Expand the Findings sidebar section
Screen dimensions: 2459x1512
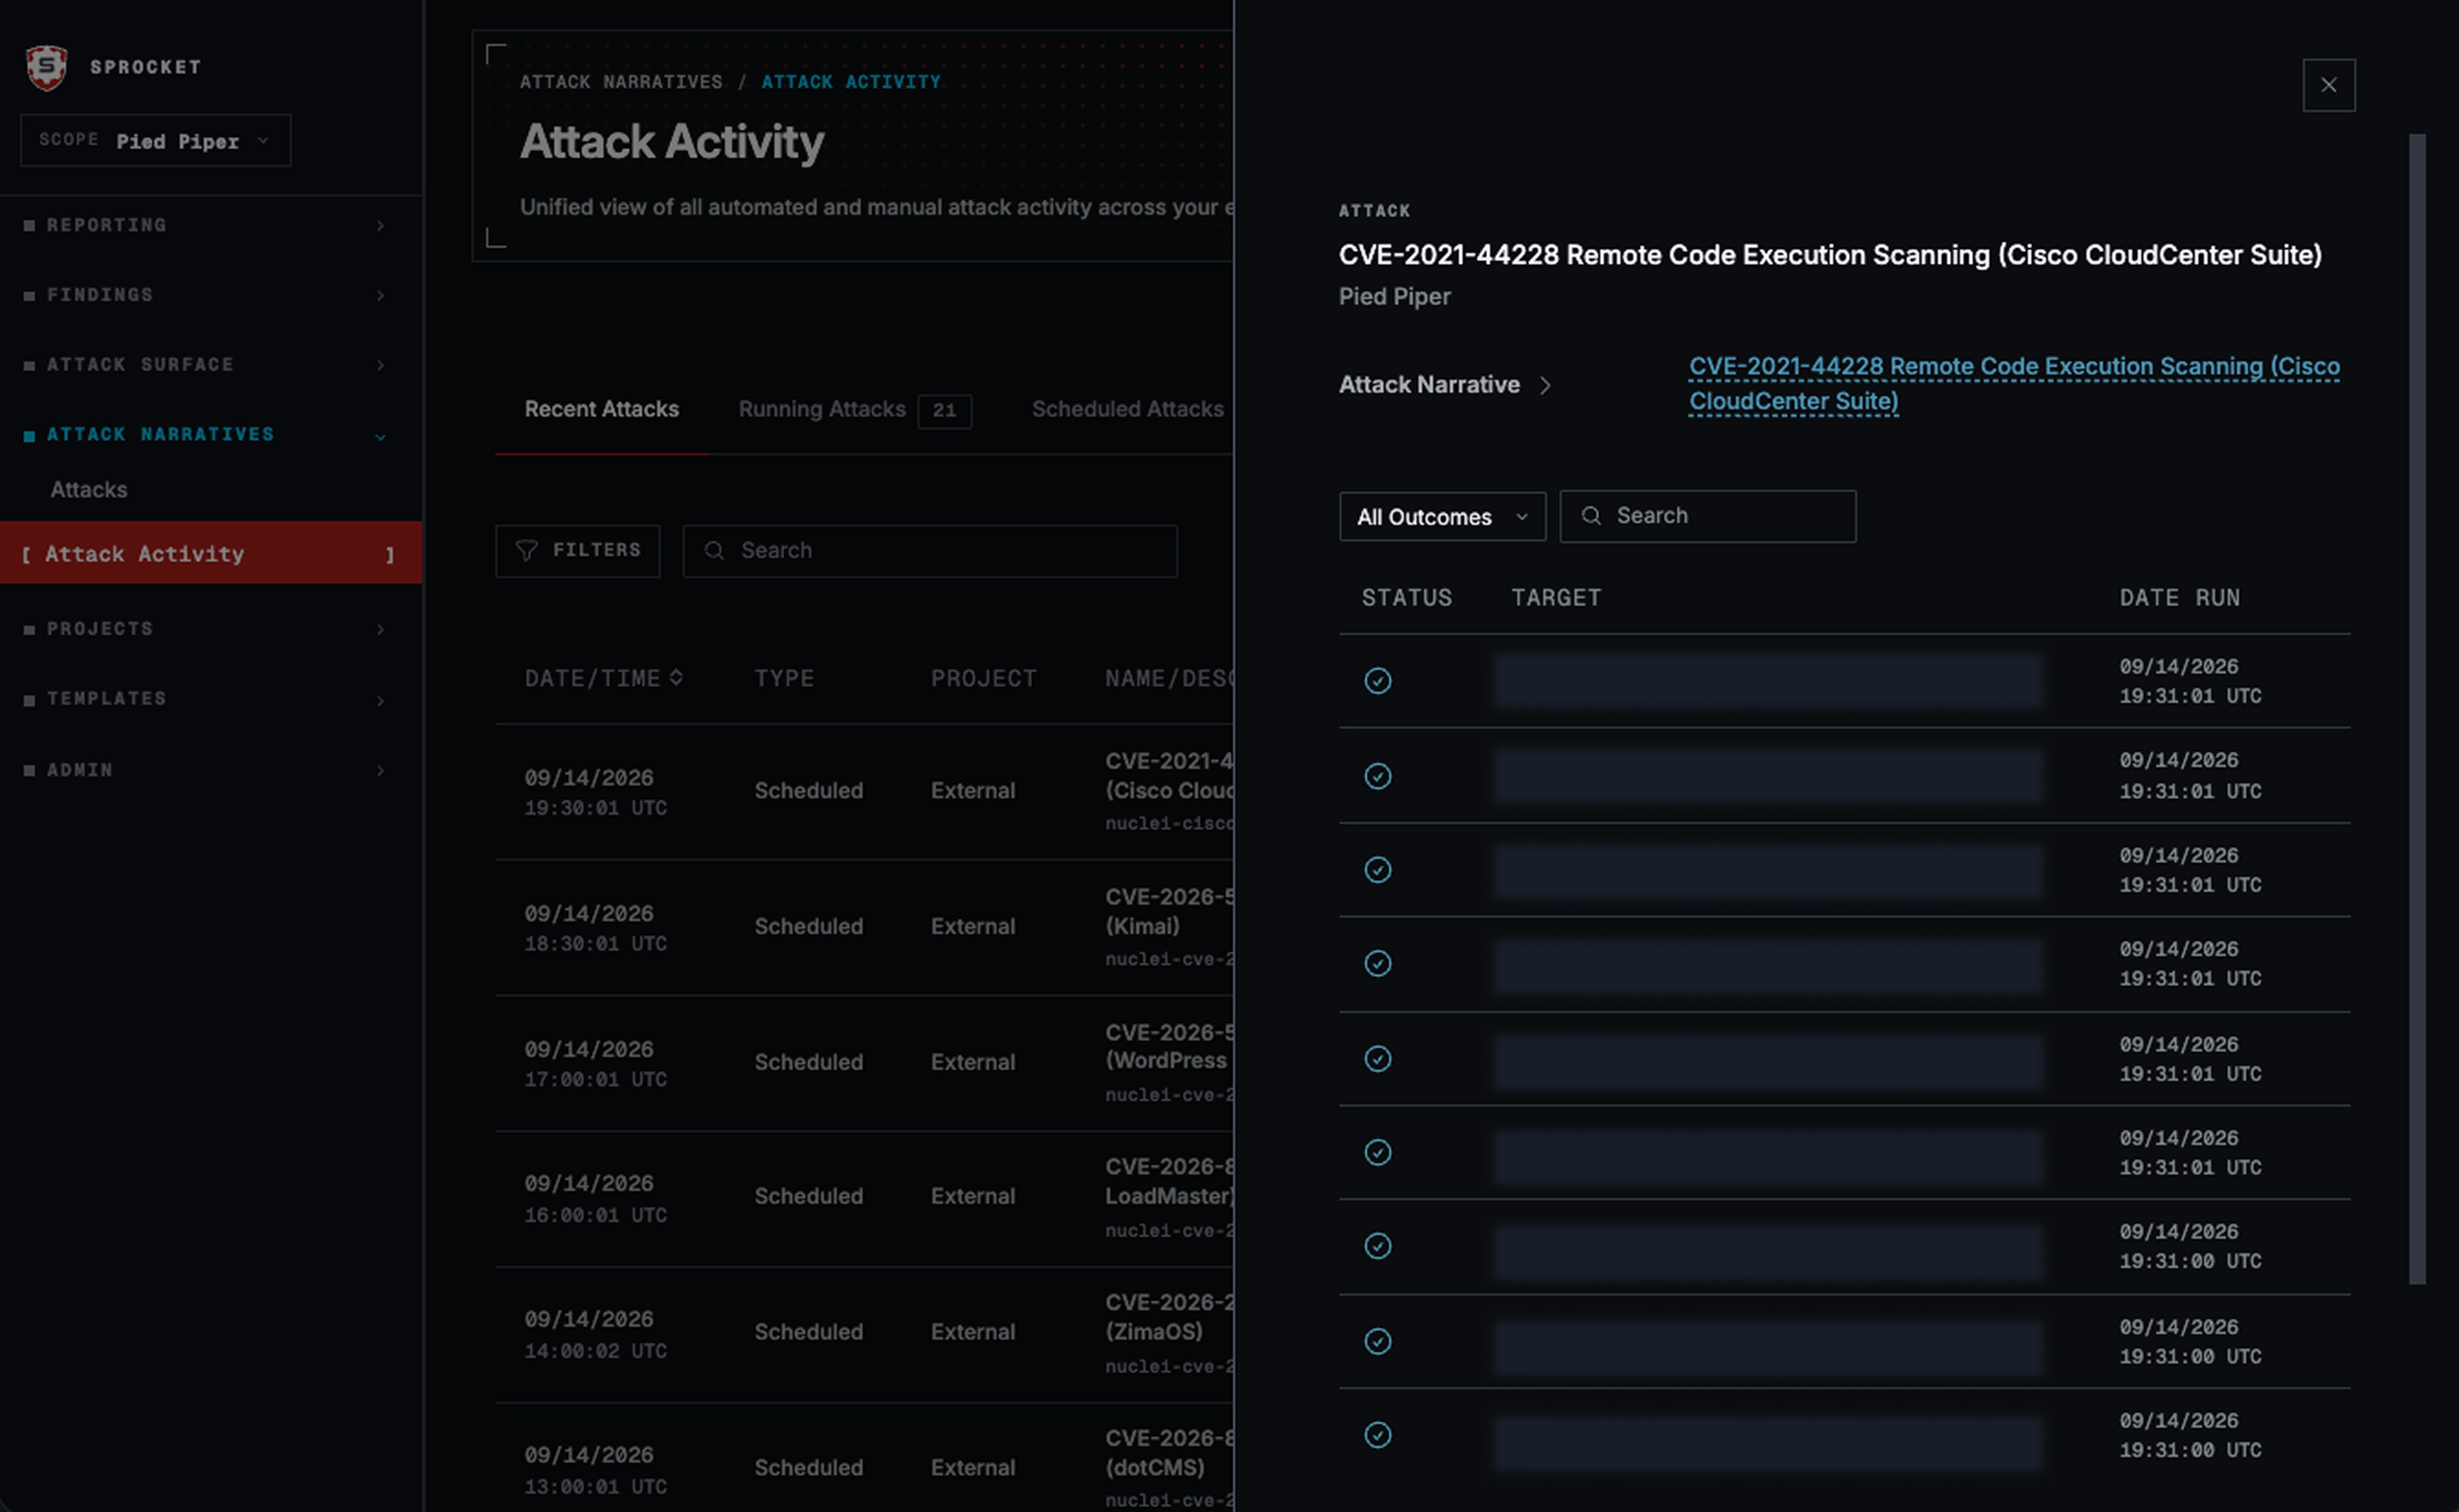(x=206, y=295)
